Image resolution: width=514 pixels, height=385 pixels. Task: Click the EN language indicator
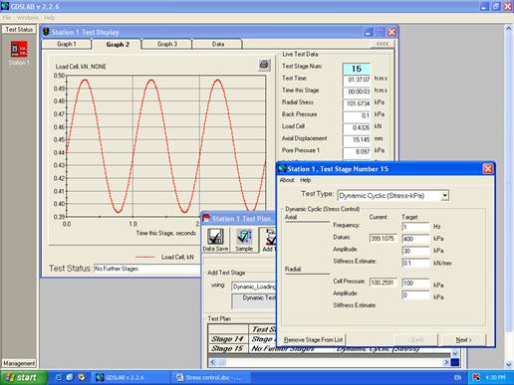[x=457, y=378]
